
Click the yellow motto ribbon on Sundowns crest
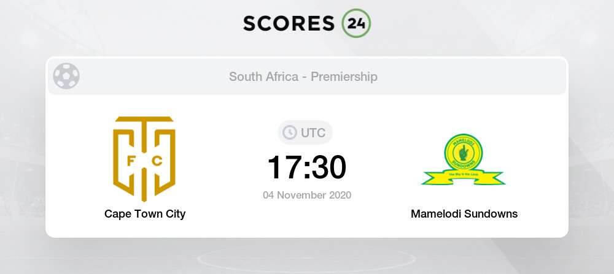coord(464,177)
